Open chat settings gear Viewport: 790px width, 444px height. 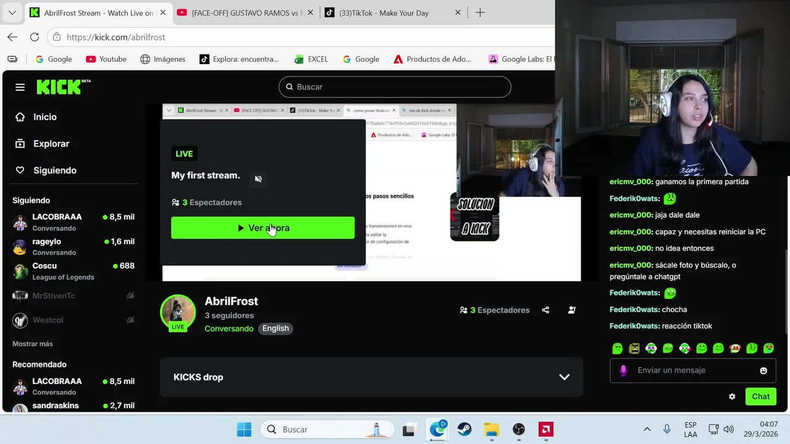(732, 397)
